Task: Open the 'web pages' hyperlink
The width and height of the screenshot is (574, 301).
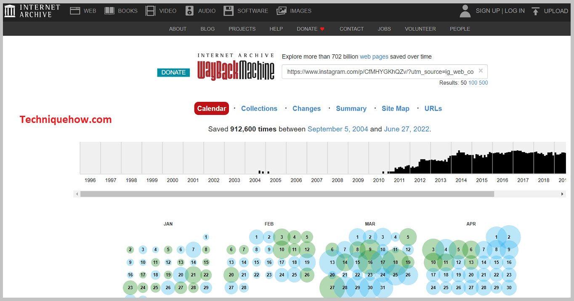Action: click(x=374, y=56)
